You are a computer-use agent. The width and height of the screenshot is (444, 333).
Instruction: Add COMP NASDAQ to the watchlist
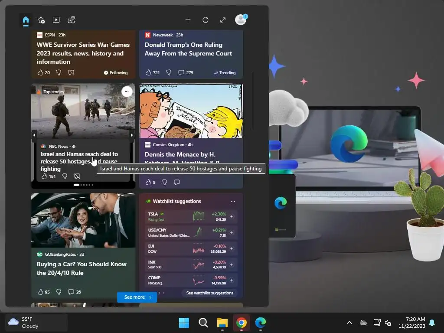tap(232, 280)
